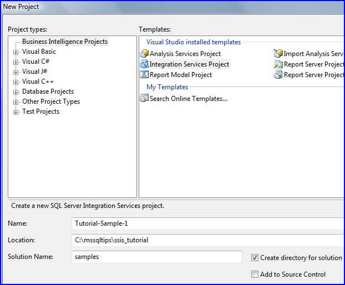
Task: Expand the Visual C++ node
Action: click(16, 82)
